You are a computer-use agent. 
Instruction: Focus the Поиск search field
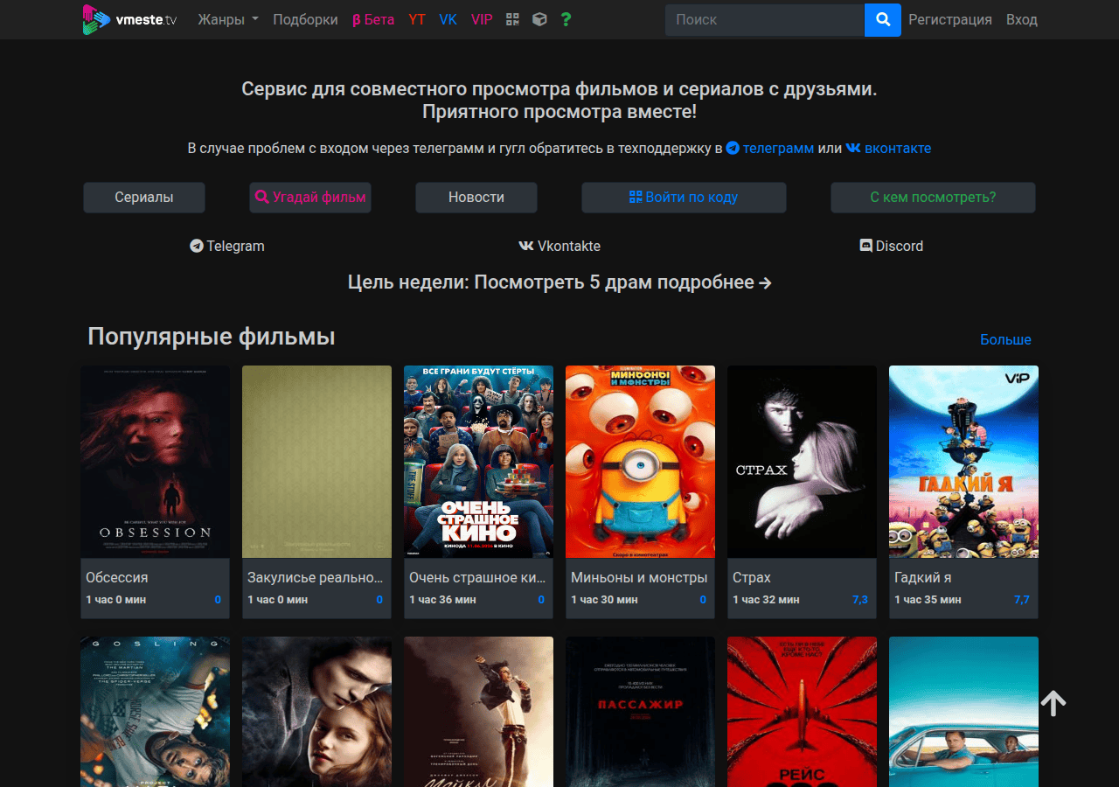(x=765, y=19)
